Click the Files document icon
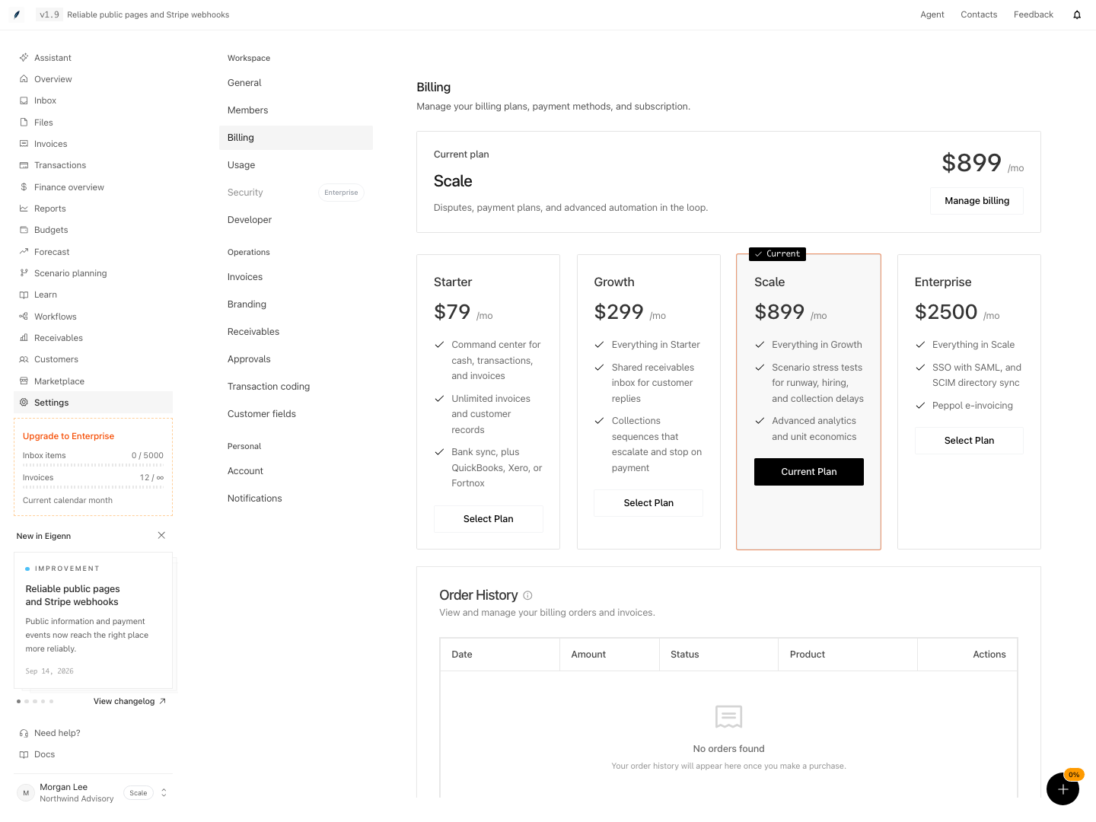Image resolution: width=1096 pixels, height=822 pixels. pos(24,123)
